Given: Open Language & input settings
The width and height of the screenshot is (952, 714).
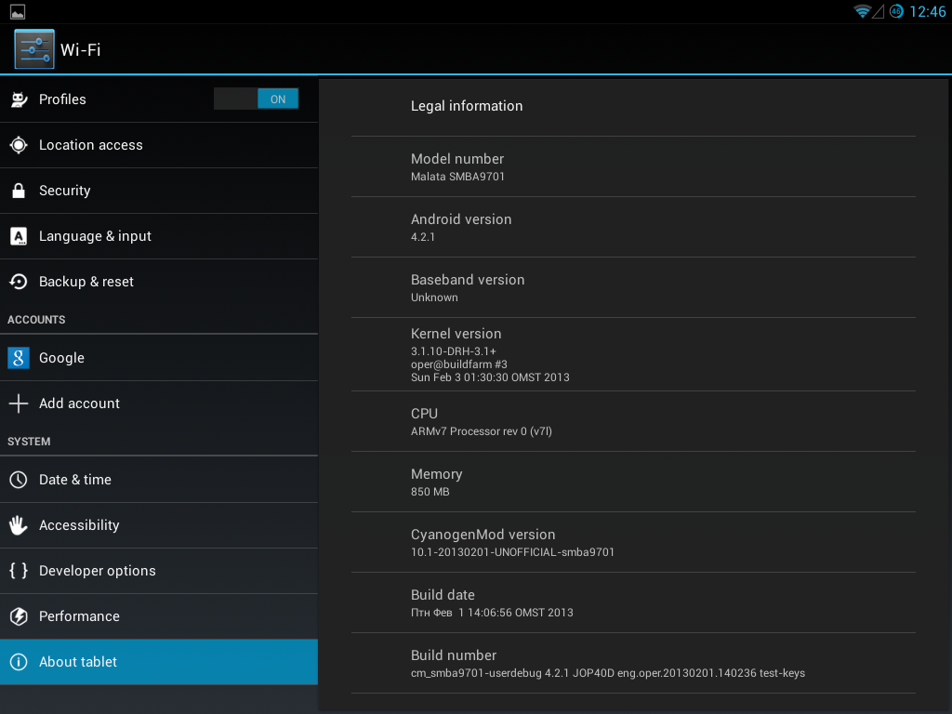Looking at the screenshot, I should (x=159, y=236).
